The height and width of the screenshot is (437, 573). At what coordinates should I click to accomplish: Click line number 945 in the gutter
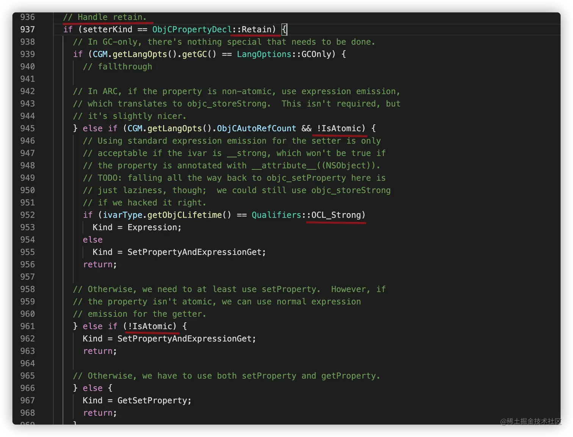(27, 128)
